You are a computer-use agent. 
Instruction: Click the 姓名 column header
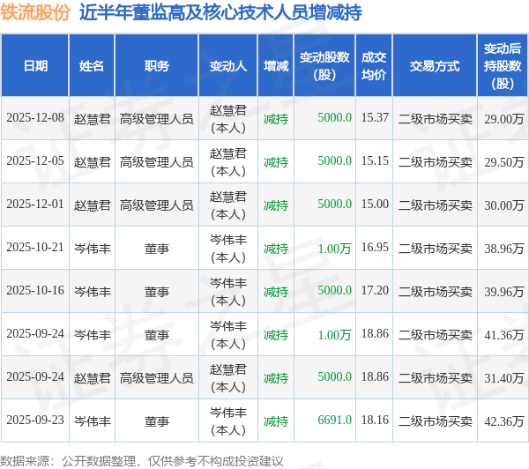[x=92, y=66]
